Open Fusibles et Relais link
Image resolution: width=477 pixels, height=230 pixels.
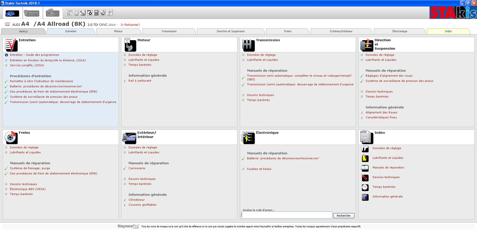[259, 169]
